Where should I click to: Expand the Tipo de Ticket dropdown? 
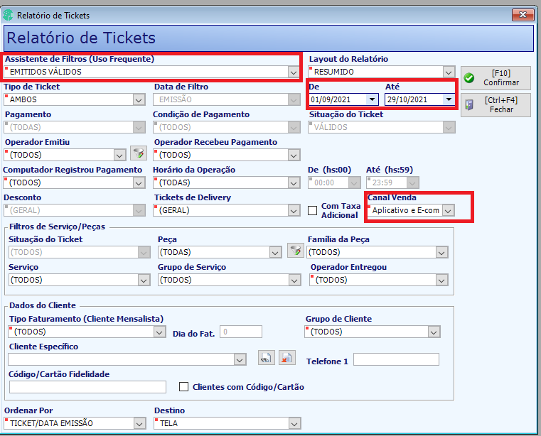pyautogui.click(x=139, y=99)
